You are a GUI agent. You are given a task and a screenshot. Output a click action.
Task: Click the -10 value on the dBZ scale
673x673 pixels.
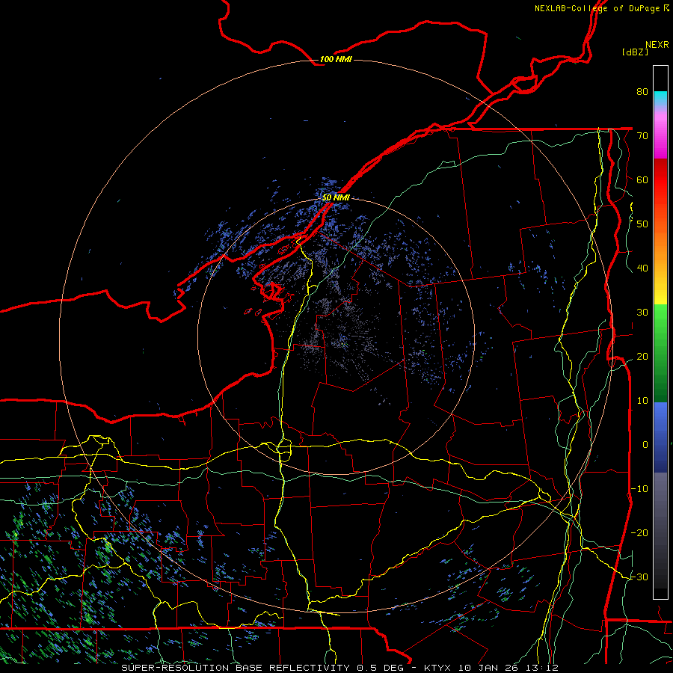coord(639,489)
